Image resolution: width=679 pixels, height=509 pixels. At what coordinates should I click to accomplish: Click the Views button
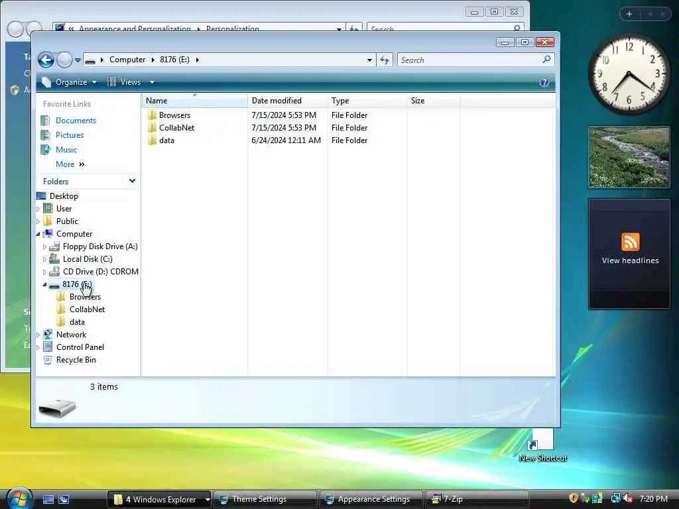tap(125, 82)
